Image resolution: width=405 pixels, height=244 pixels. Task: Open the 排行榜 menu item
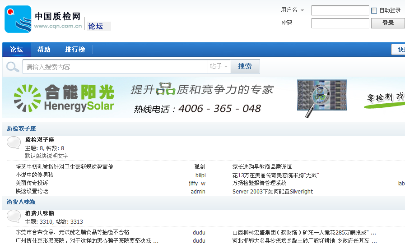click(74, 50)
